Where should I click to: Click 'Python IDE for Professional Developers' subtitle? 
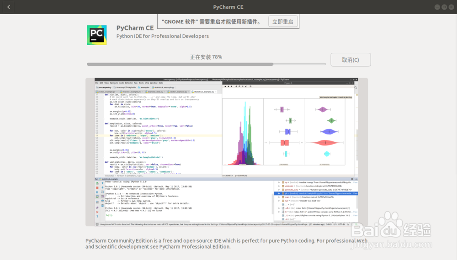[162, 36]
